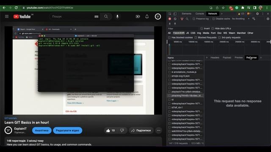Open the YouTube hamburger guide menu
Screen dimensions: 271x152
coord(7,16)
